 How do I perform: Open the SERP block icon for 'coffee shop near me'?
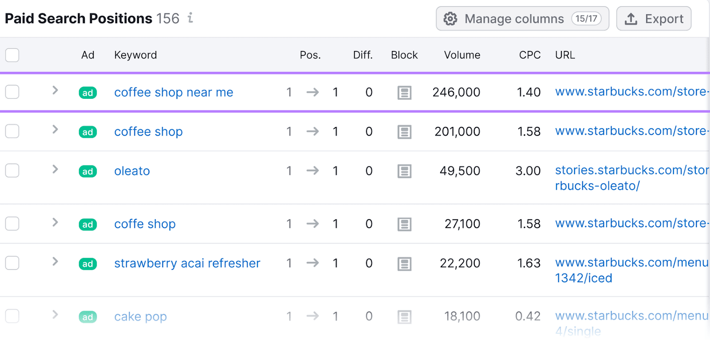tap(404, 93)
